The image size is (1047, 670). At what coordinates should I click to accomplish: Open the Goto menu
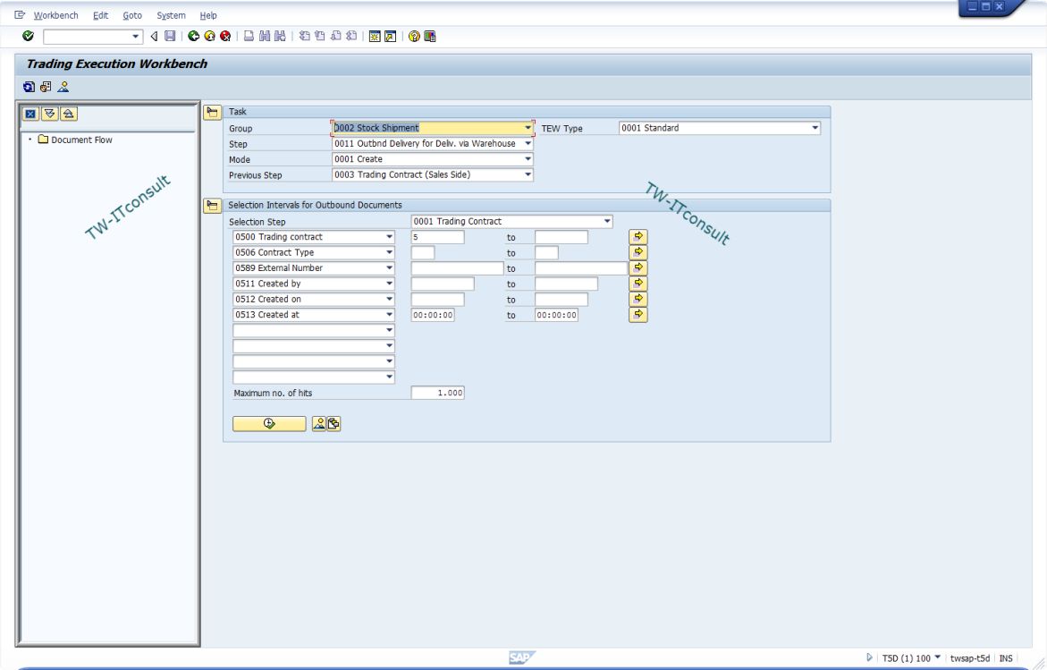pyautogui.click(x=132, y=15)
